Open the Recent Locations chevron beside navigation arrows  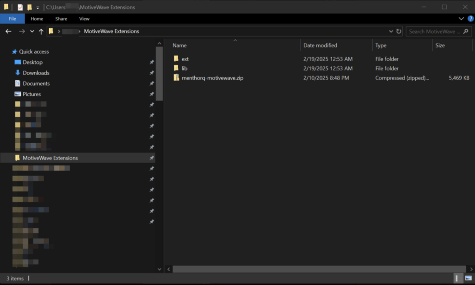click(32, 31)
